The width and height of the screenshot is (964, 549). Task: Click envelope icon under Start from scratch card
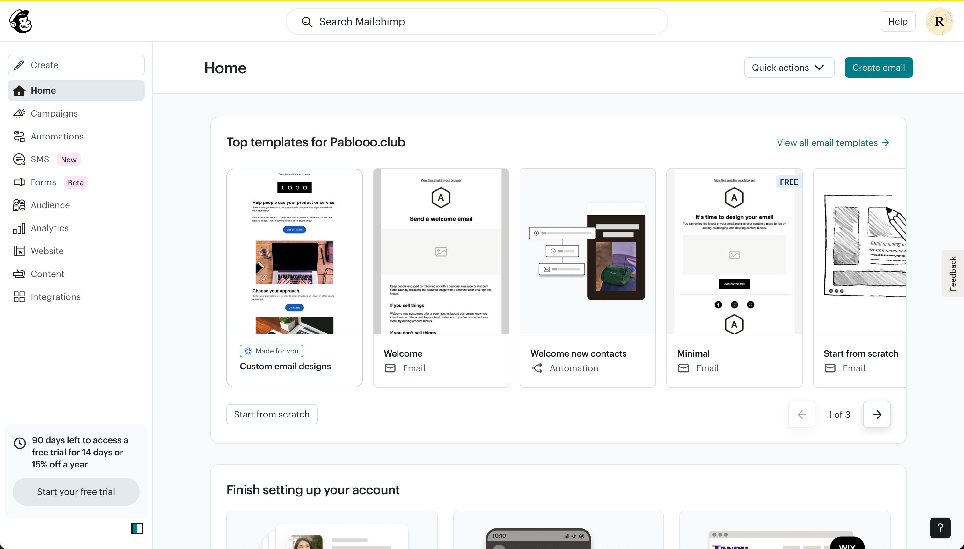click(x=829, y=368)
